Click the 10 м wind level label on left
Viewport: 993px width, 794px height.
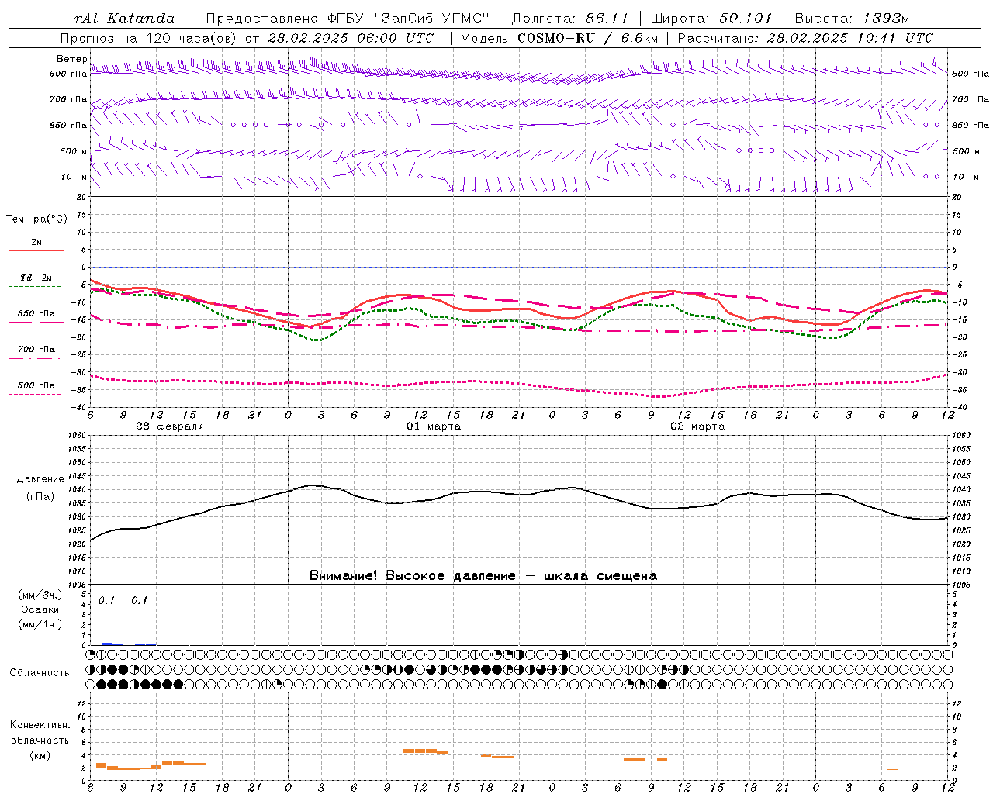point(74,177)
